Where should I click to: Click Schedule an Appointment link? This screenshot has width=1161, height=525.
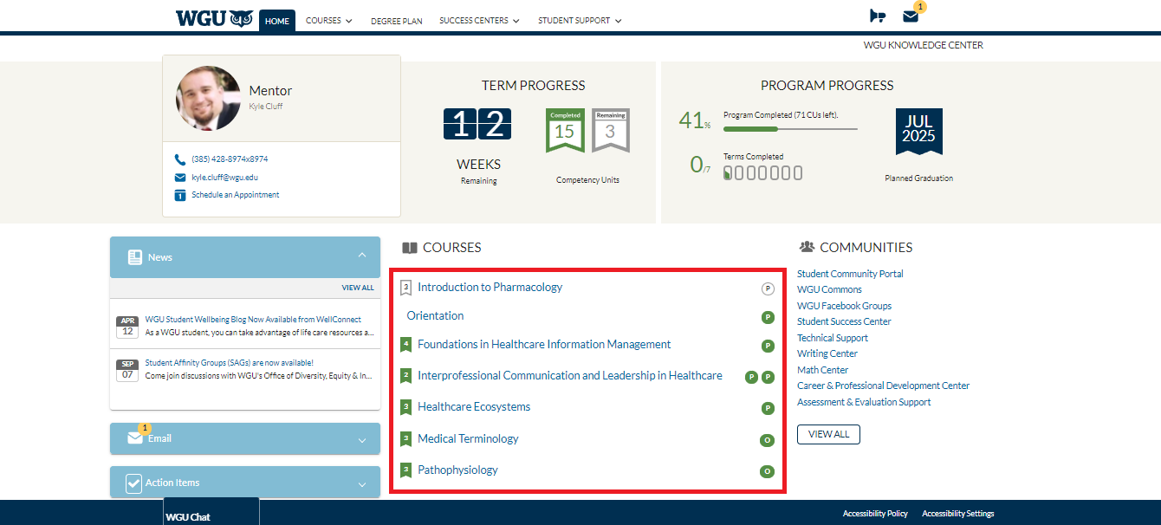[x=236, y=195]
